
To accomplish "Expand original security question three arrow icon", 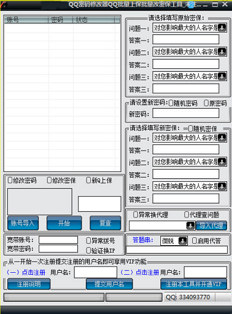I will coord(222,76).
